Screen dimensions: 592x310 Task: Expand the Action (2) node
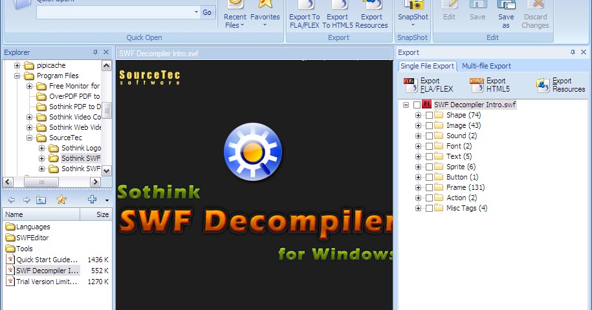pyautogui.click(x=418, y=198)
